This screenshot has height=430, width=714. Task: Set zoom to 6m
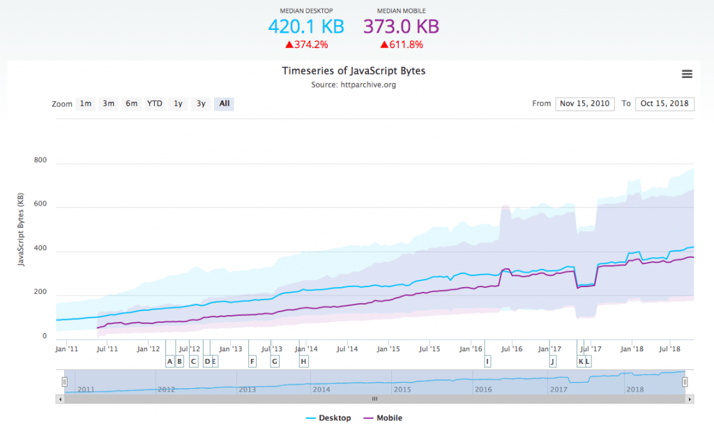click(x=131, y=104)
